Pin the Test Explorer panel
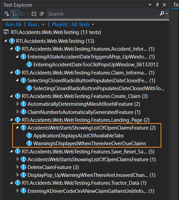Image resolution: width=179 pixels, height=200 pixels. tap(157, 5)
